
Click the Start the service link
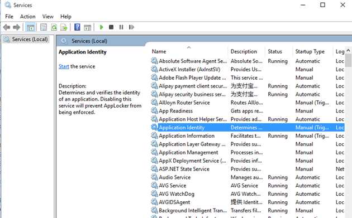(64, 66)
